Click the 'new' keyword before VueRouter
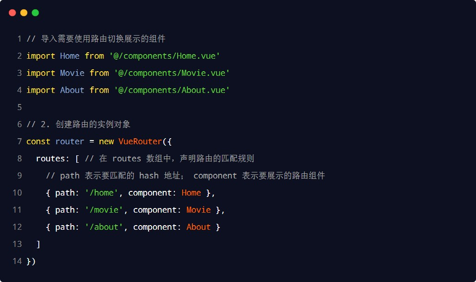Image resolution: width=476 pixels, height=282 pixels. tap(106, 141)
